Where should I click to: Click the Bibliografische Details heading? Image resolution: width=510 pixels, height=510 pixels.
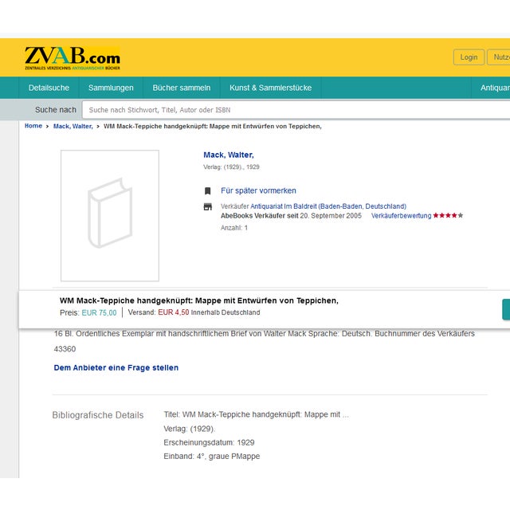pos(98,415)
